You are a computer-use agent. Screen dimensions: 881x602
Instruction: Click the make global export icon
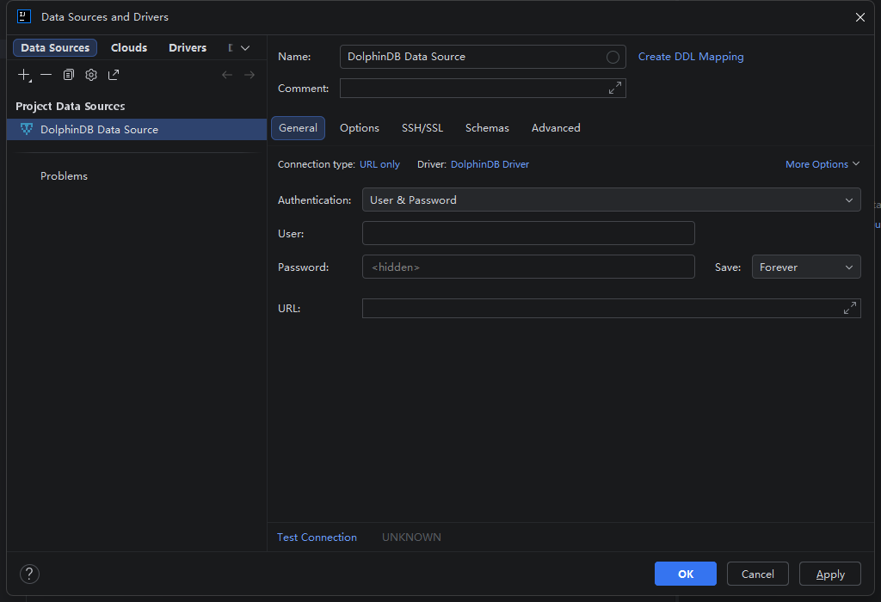point(114,75)
